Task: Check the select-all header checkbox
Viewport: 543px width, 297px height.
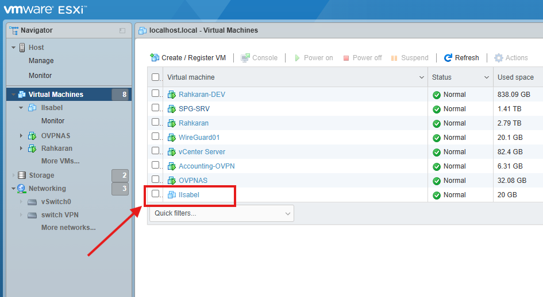Action: [x=156, y=77]
